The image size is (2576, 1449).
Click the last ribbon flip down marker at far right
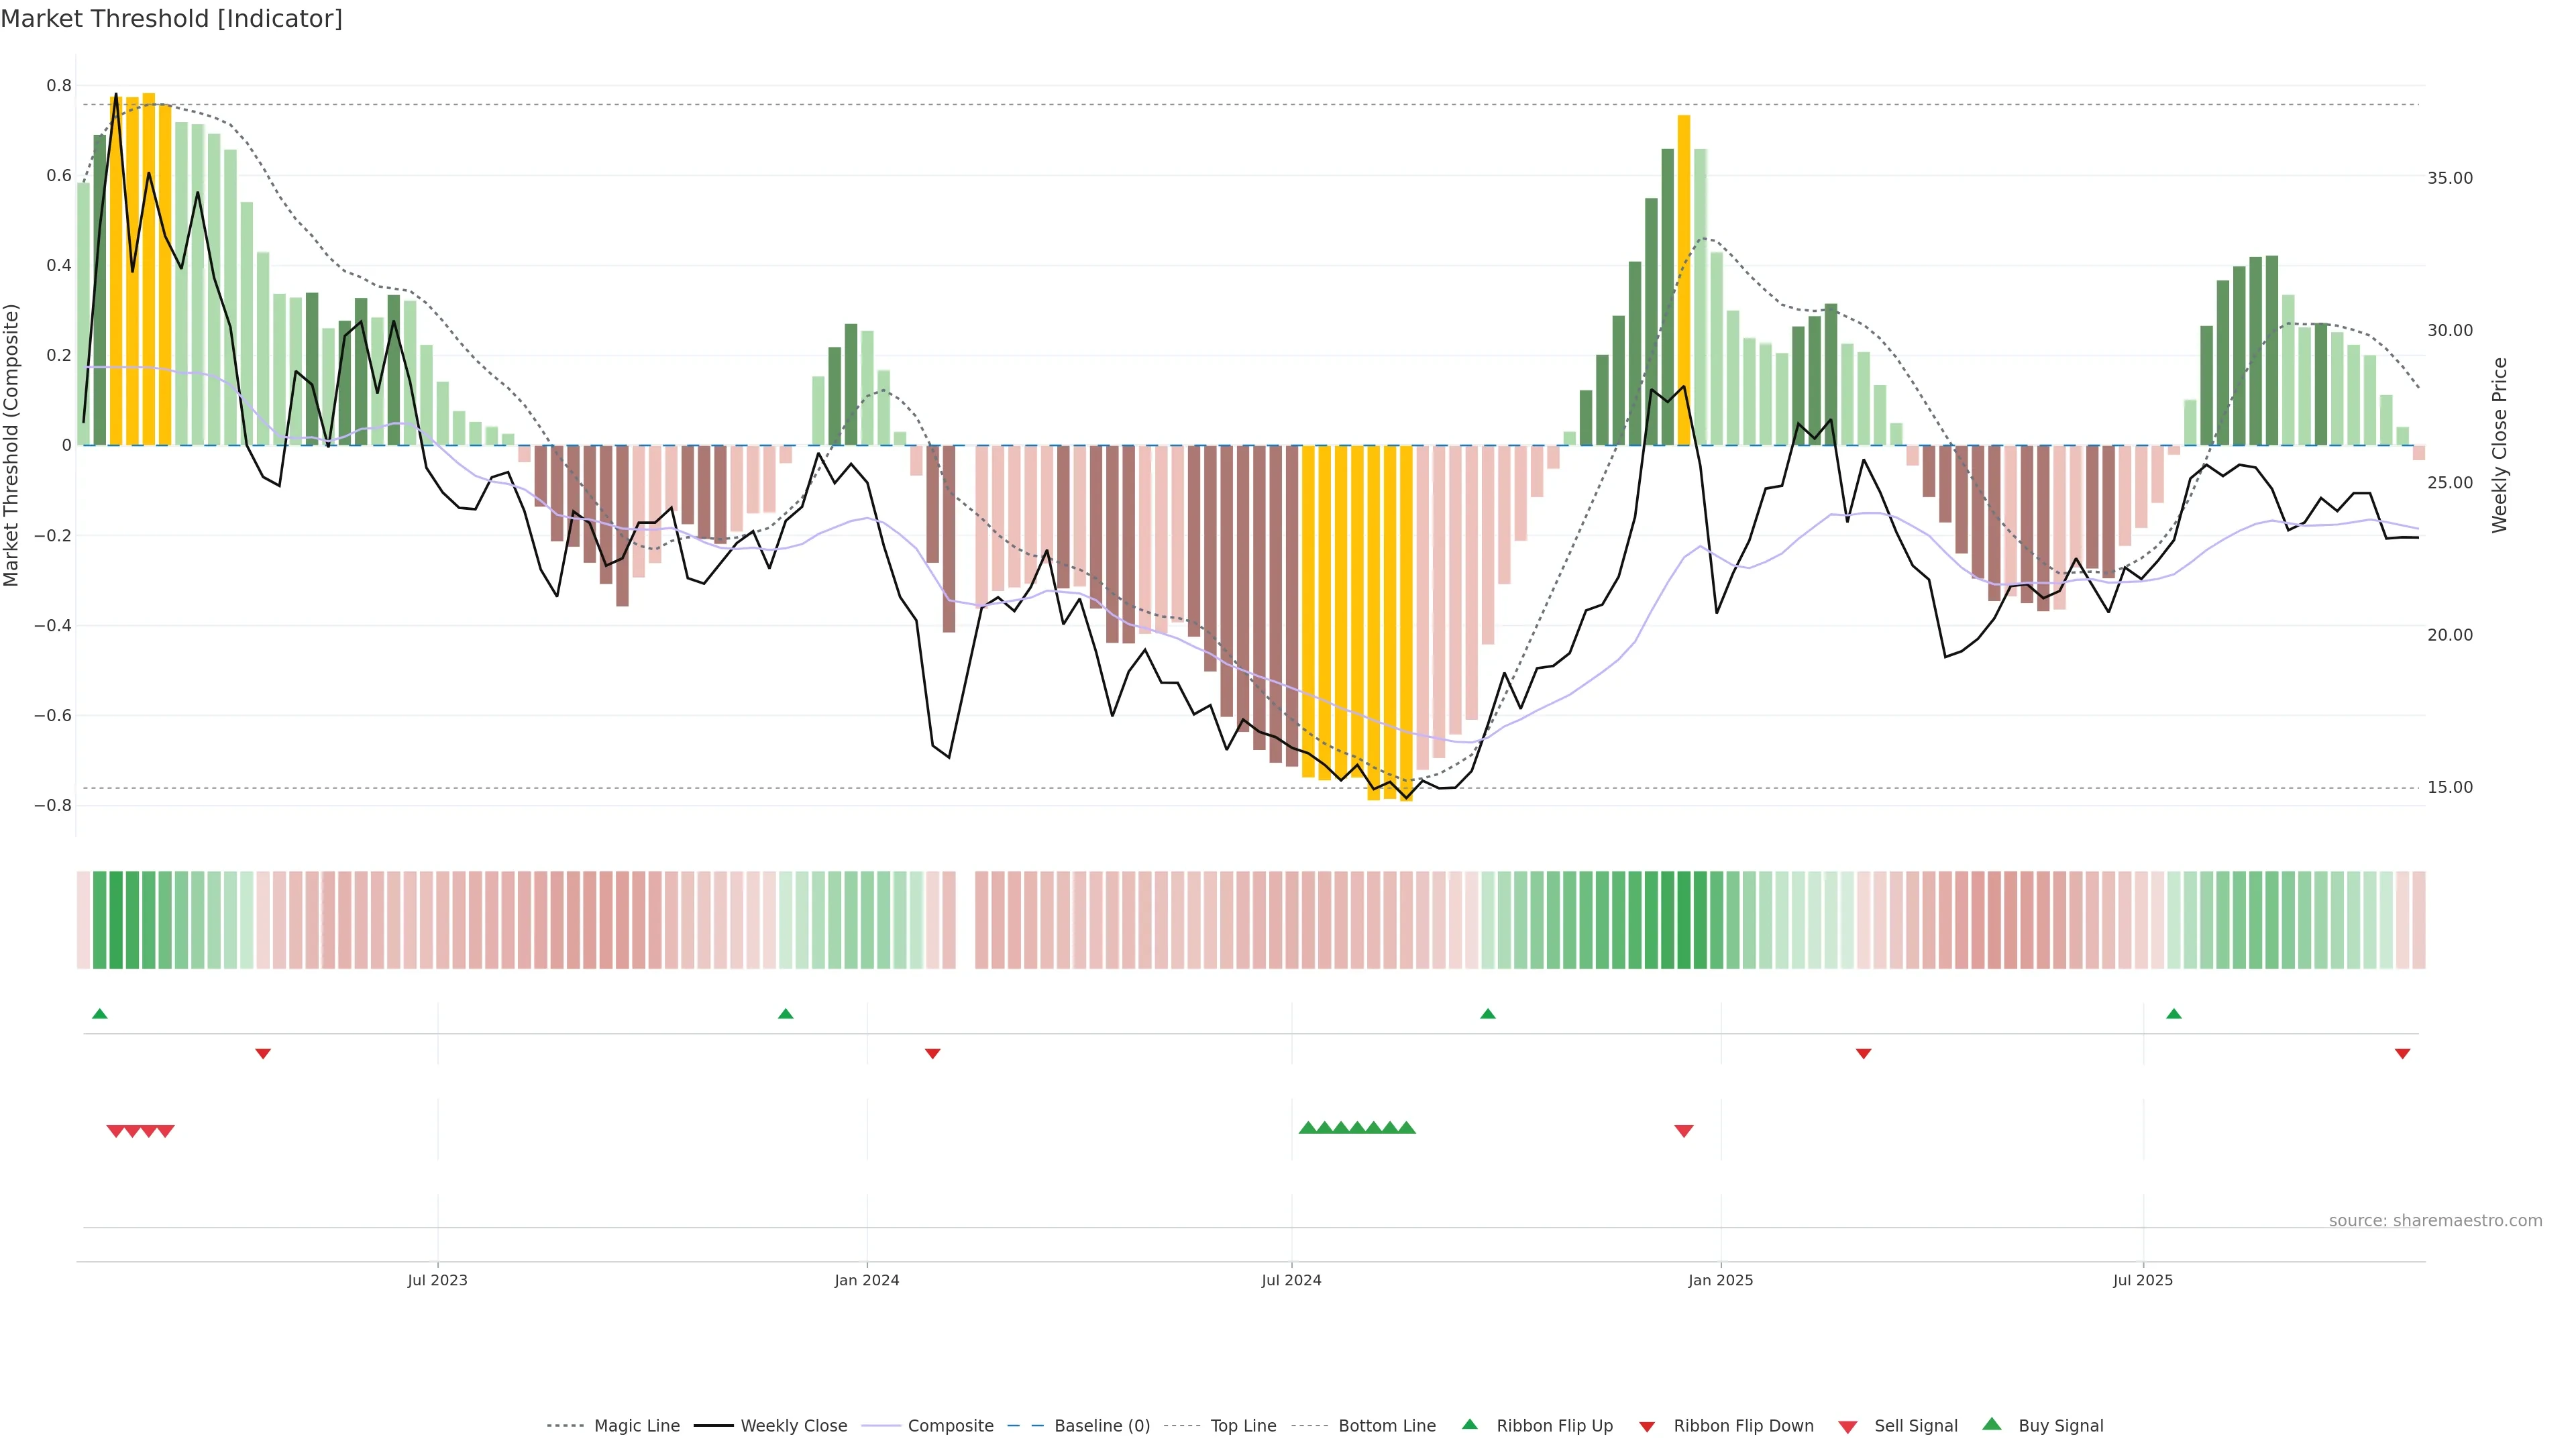click(x=2402, y=1053)
